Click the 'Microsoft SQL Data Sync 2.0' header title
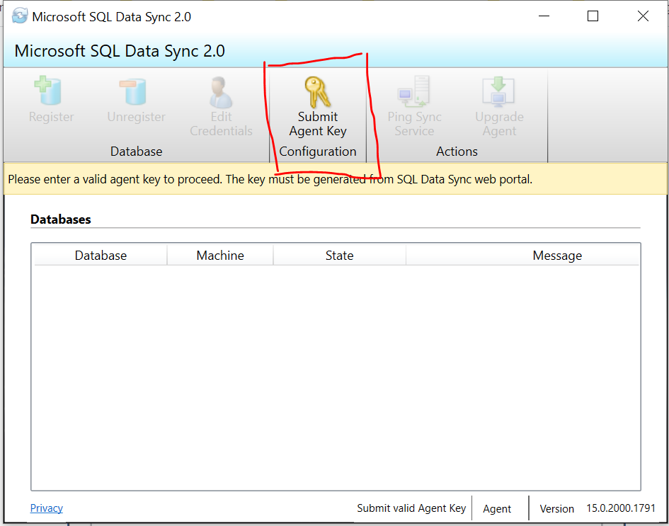 [120, 51]
